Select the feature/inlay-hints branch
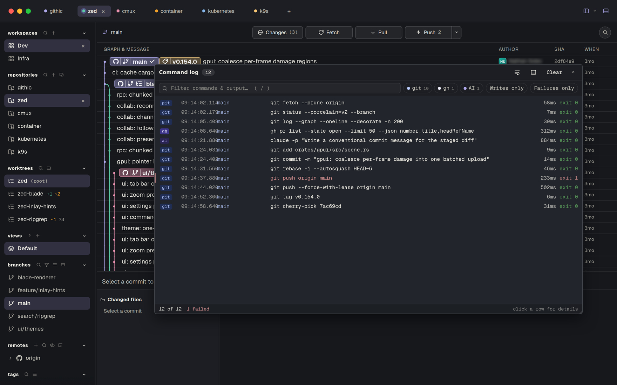Screen dimensions: 617x385 47,290
